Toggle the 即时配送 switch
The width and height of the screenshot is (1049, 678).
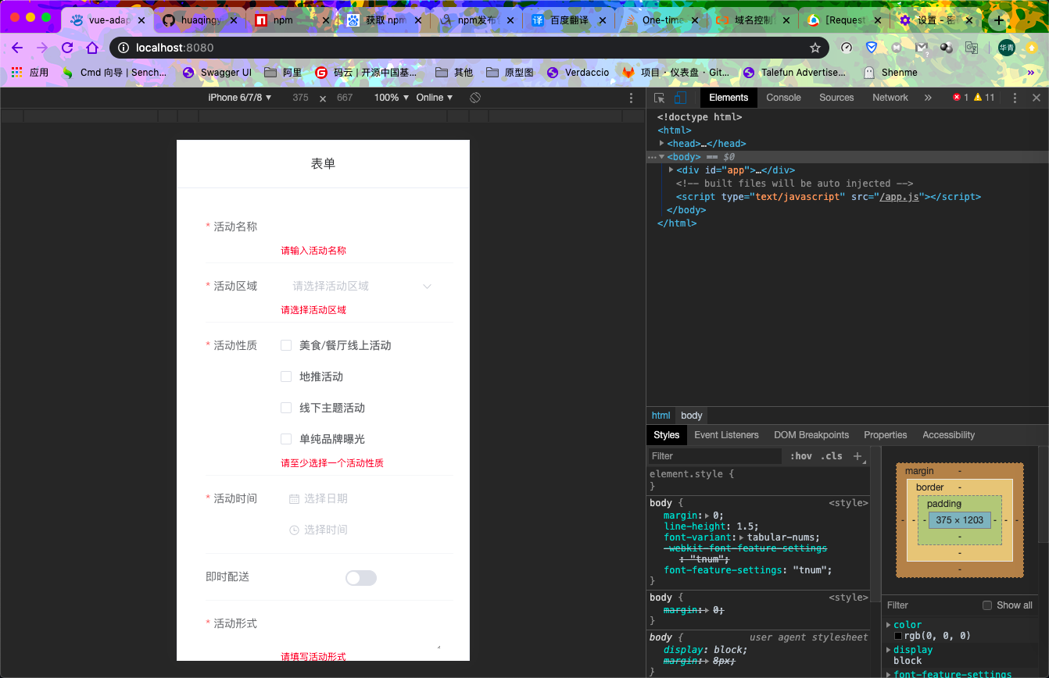361,577
